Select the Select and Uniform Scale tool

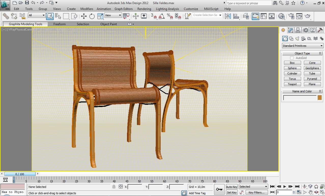(x=100, y=16)
